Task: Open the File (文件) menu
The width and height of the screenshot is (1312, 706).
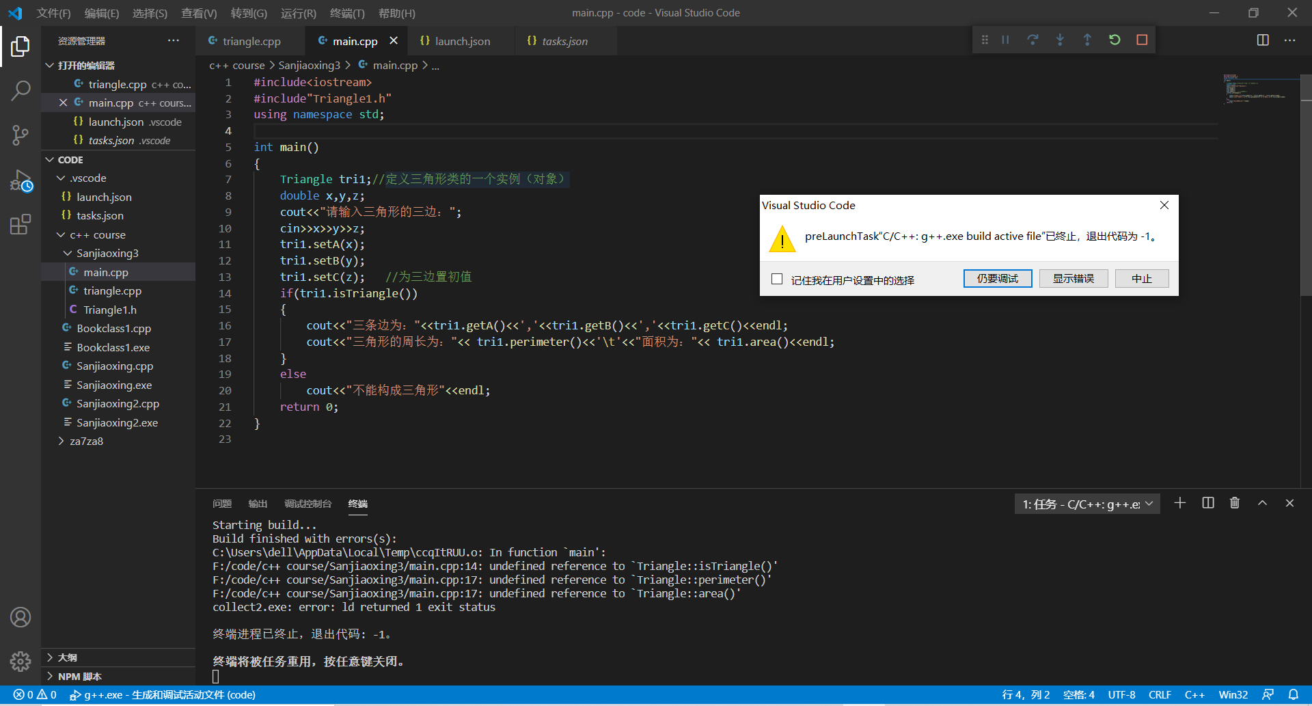Action: click(53, 13)
